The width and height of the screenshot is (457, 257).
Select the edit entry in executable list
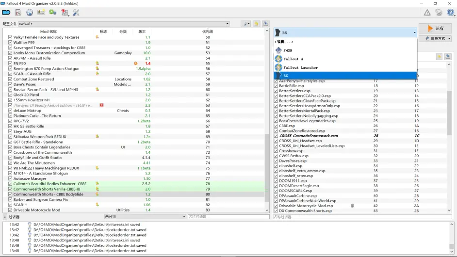(x=345, y=42)
